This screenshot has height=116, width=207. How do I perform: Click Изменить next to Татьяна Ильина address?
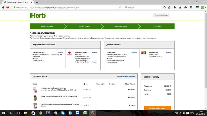pos(60,53)
